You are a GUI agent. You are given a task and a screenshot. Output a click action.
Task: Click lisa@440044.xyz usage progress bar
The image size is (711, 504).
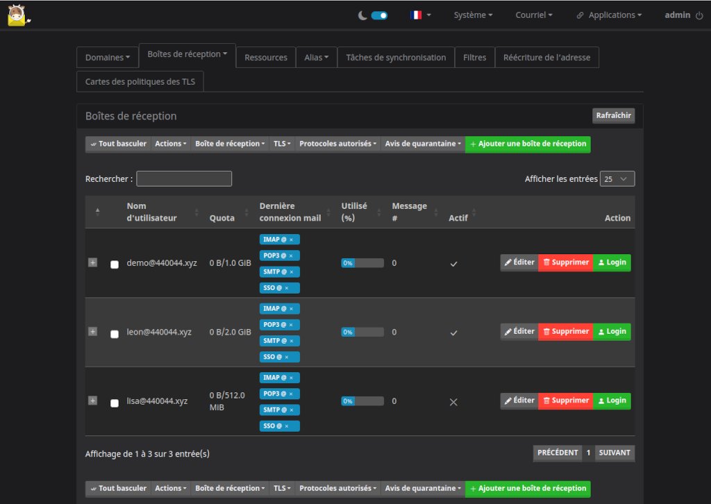pos(362,401)
